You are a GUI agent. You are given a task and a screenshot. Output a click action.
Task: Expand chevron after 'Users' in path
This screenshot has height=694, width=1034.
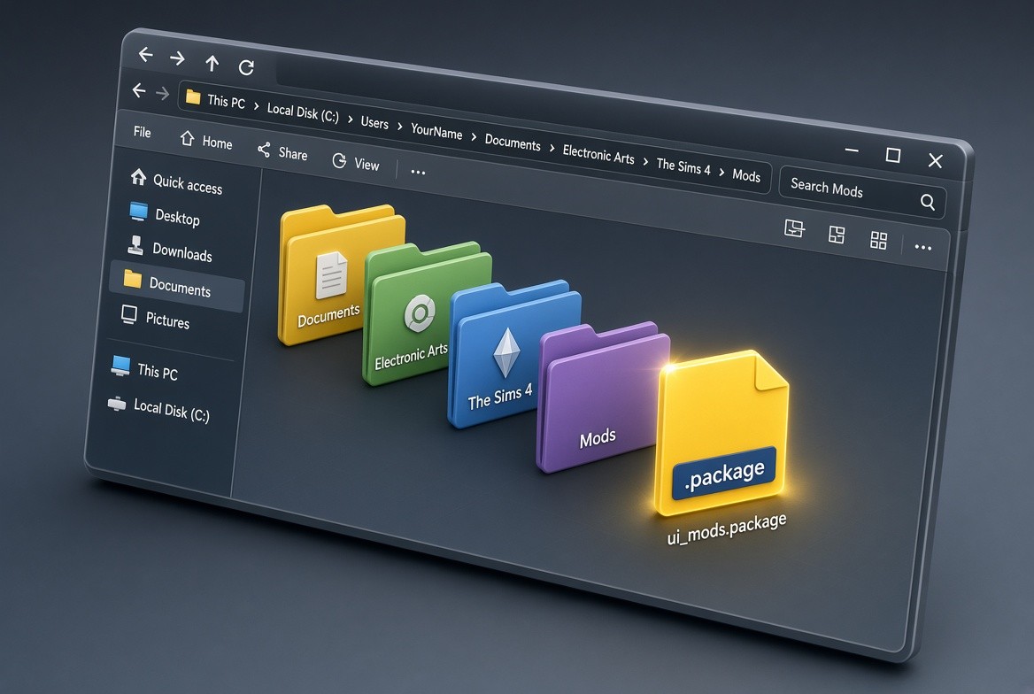click(x=399, y=126)
